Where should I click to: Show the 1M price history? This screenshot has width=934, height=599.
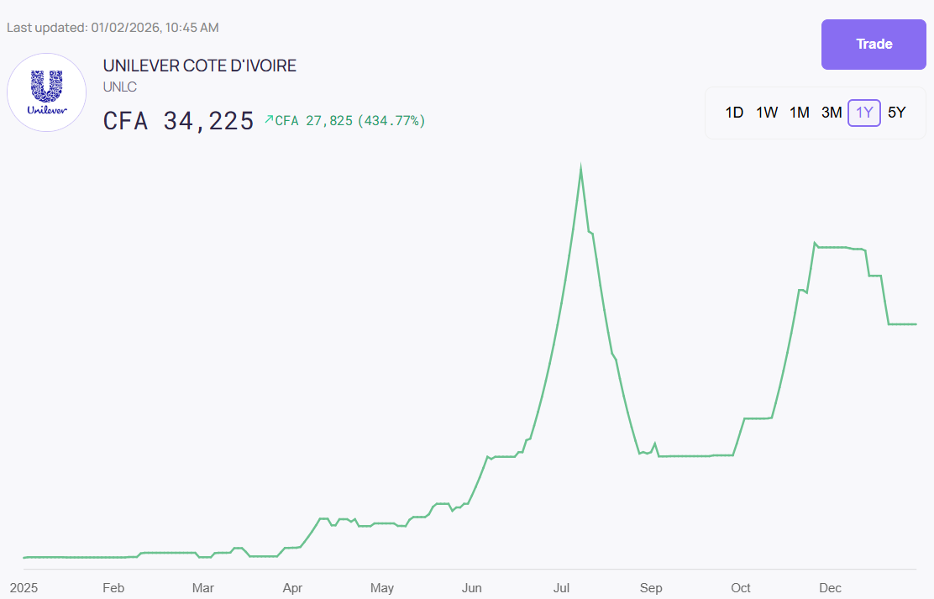pyautogui.click(x=799, y=113)
